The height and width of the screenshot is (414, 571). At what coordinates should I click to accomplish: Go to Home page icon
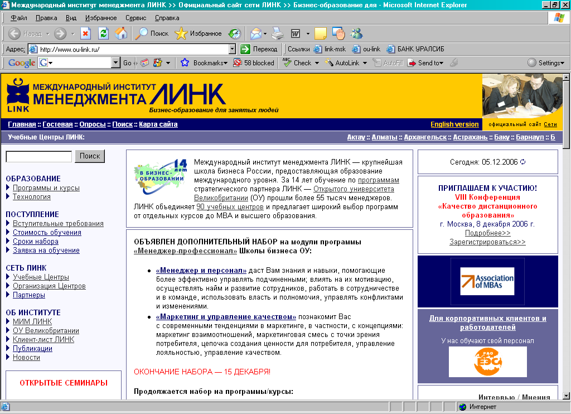pyautogui.click(x=121, y=33)
